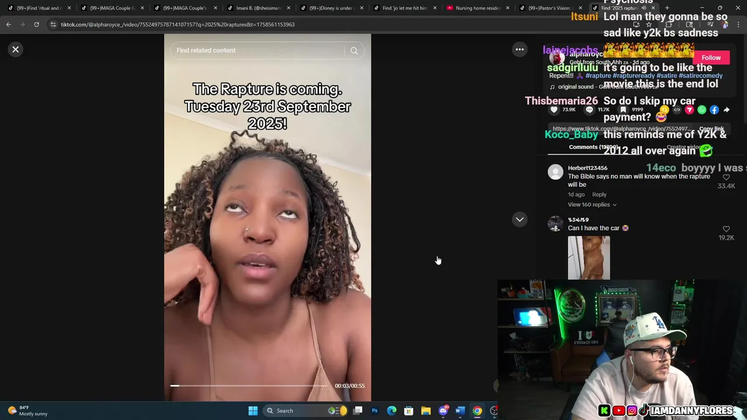Open File Explorer from taskbar
Viewport: 747px width, 420px height.
pyautogui.click(x=426, y=411)
